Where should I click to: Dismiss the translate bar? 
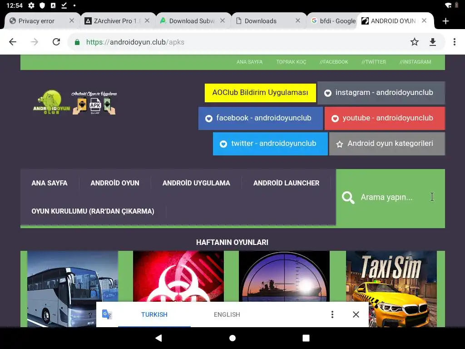coord(356,314)
